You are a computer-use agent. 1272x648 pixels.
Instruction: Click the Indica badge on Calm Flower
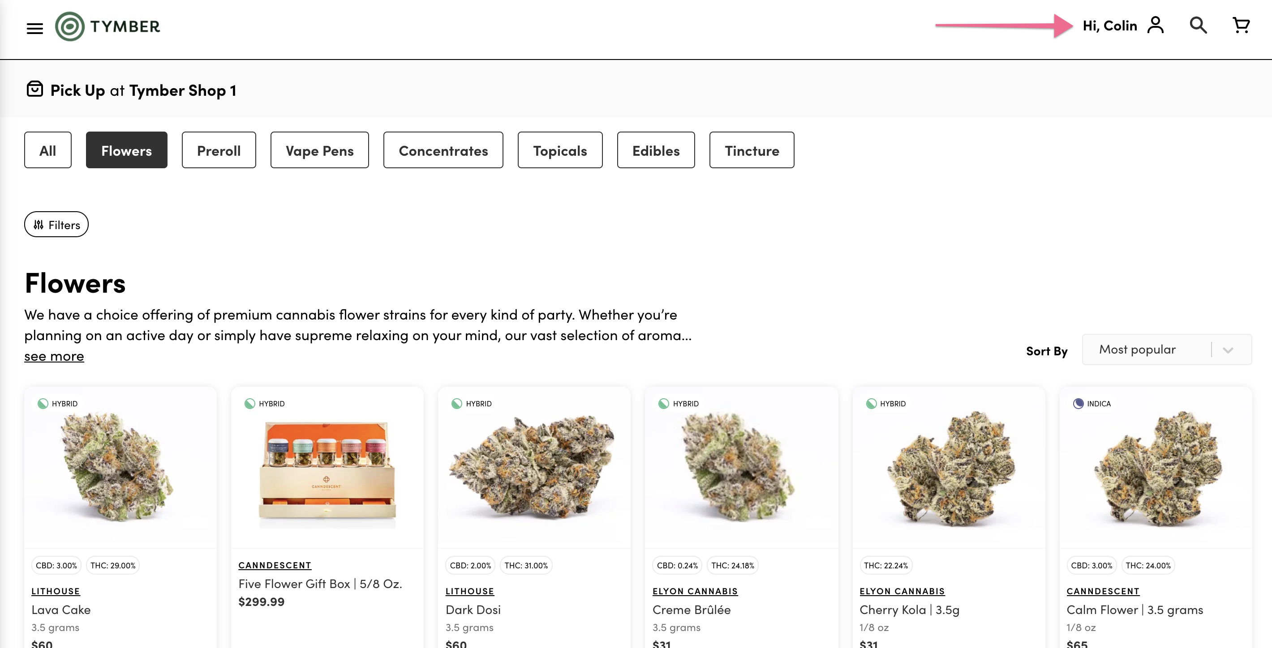pyautogui.click(x=1092, y=403)
